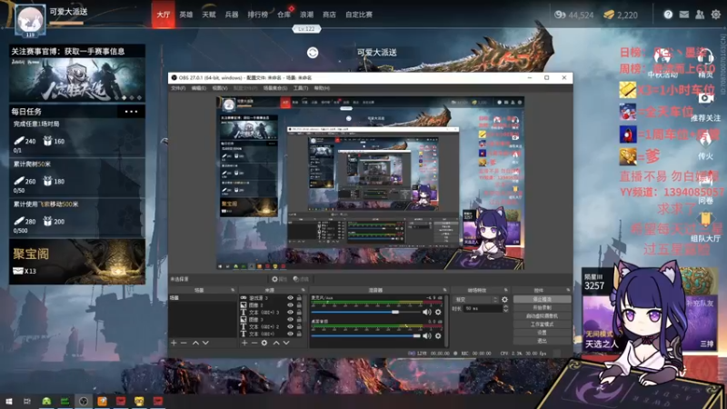Move source up with sources panel up arrow
727x409 pixels.
[276, 343]
